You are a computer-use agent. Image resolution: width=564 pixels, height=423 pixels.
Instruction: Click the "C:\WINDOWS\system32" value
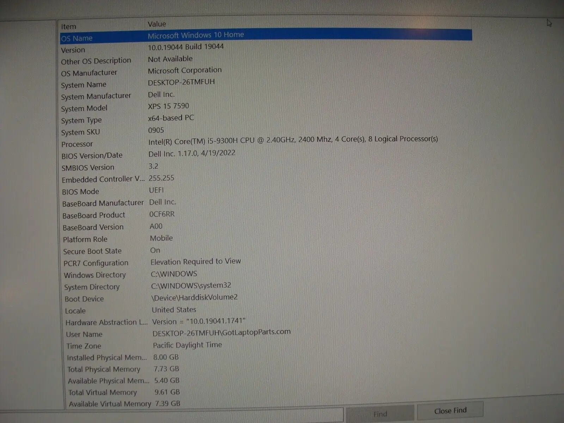tap(191, 286)
